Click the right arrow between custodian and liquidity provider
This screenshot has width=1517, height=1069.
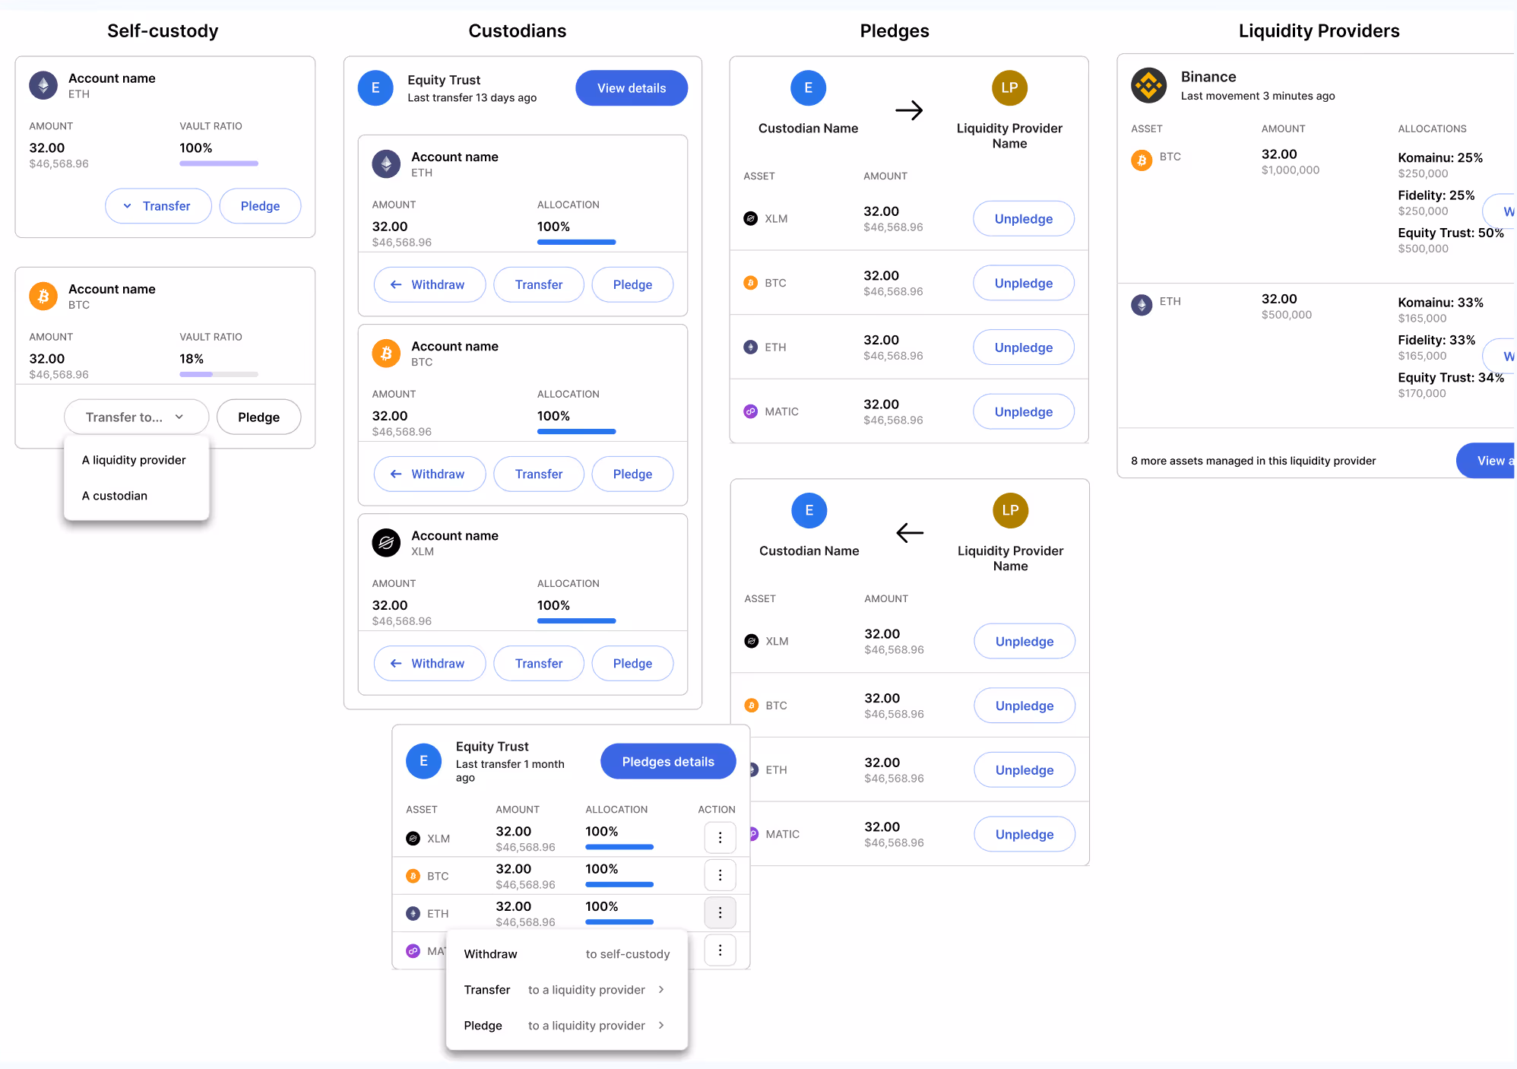click(909, 111)
